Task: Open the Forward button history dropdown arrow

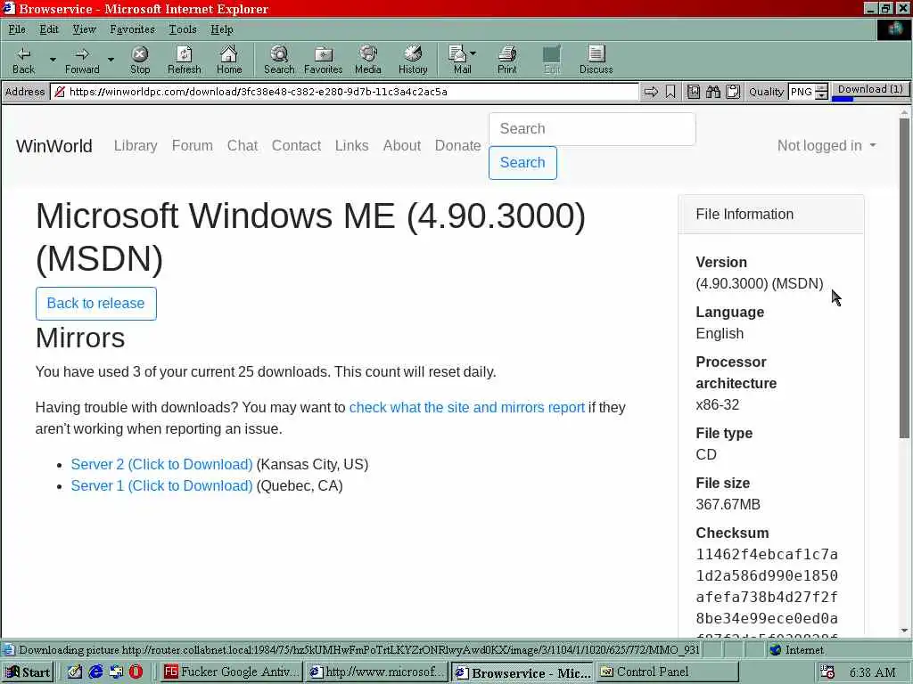Action: pyautogui.click(x=111, y=60)
